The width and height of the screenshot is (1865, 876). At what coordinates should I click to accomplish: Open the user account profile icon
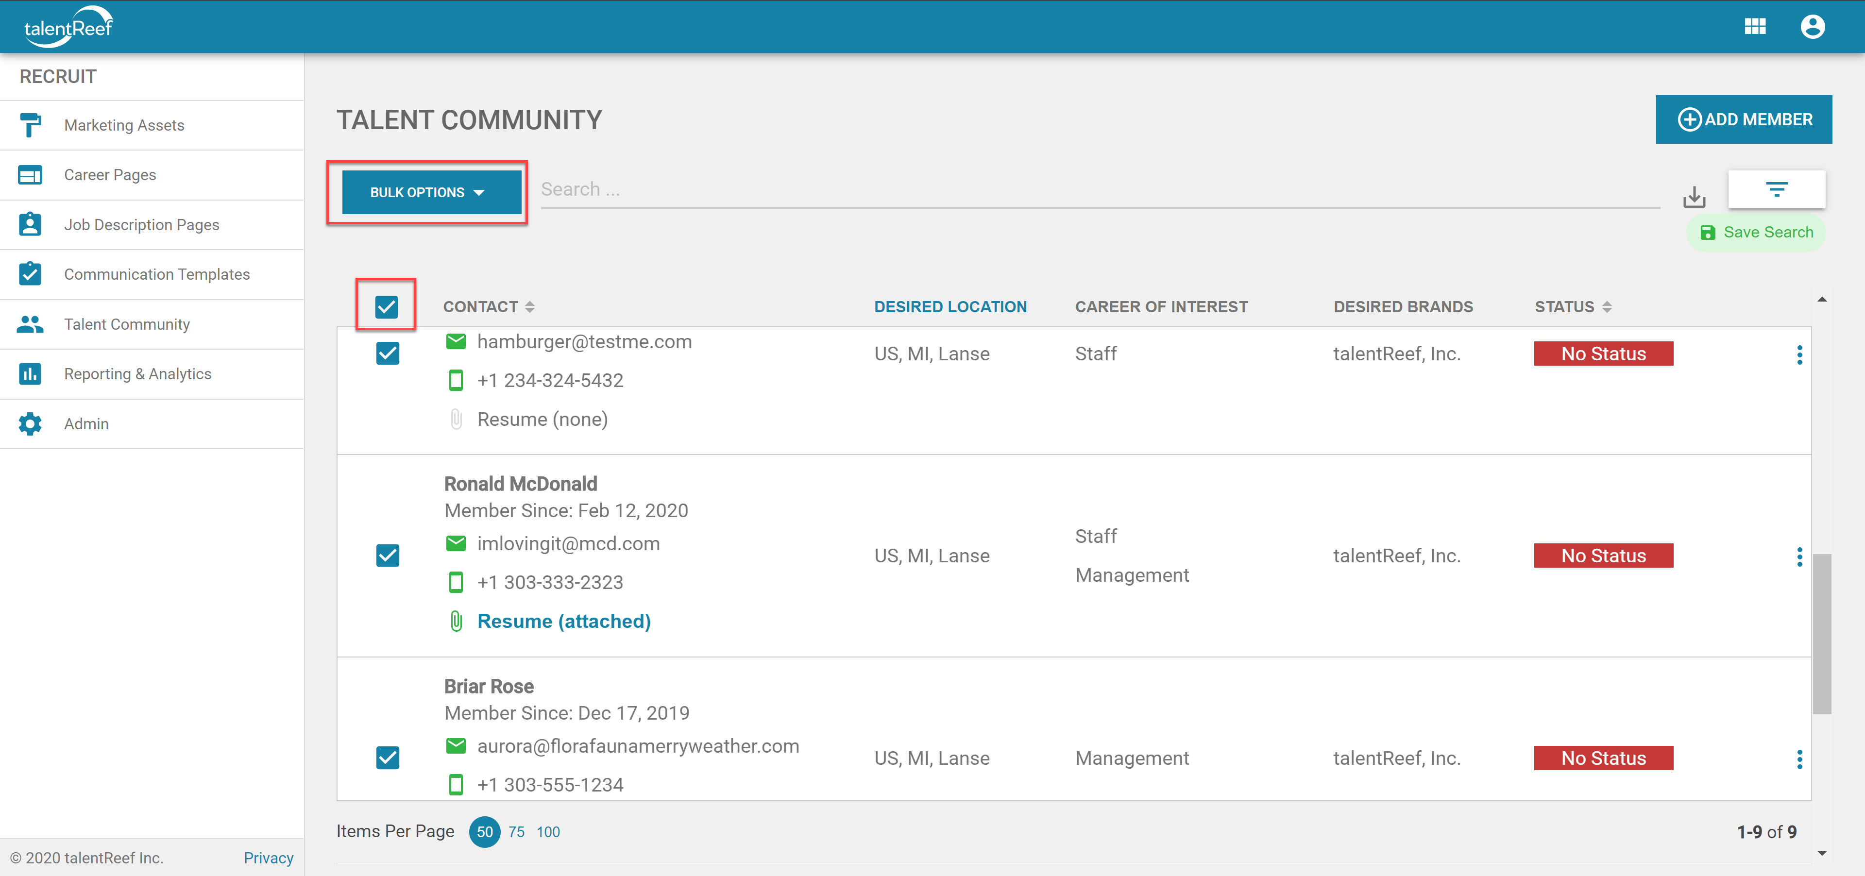pyautogui.click(x=1812, y=27)
